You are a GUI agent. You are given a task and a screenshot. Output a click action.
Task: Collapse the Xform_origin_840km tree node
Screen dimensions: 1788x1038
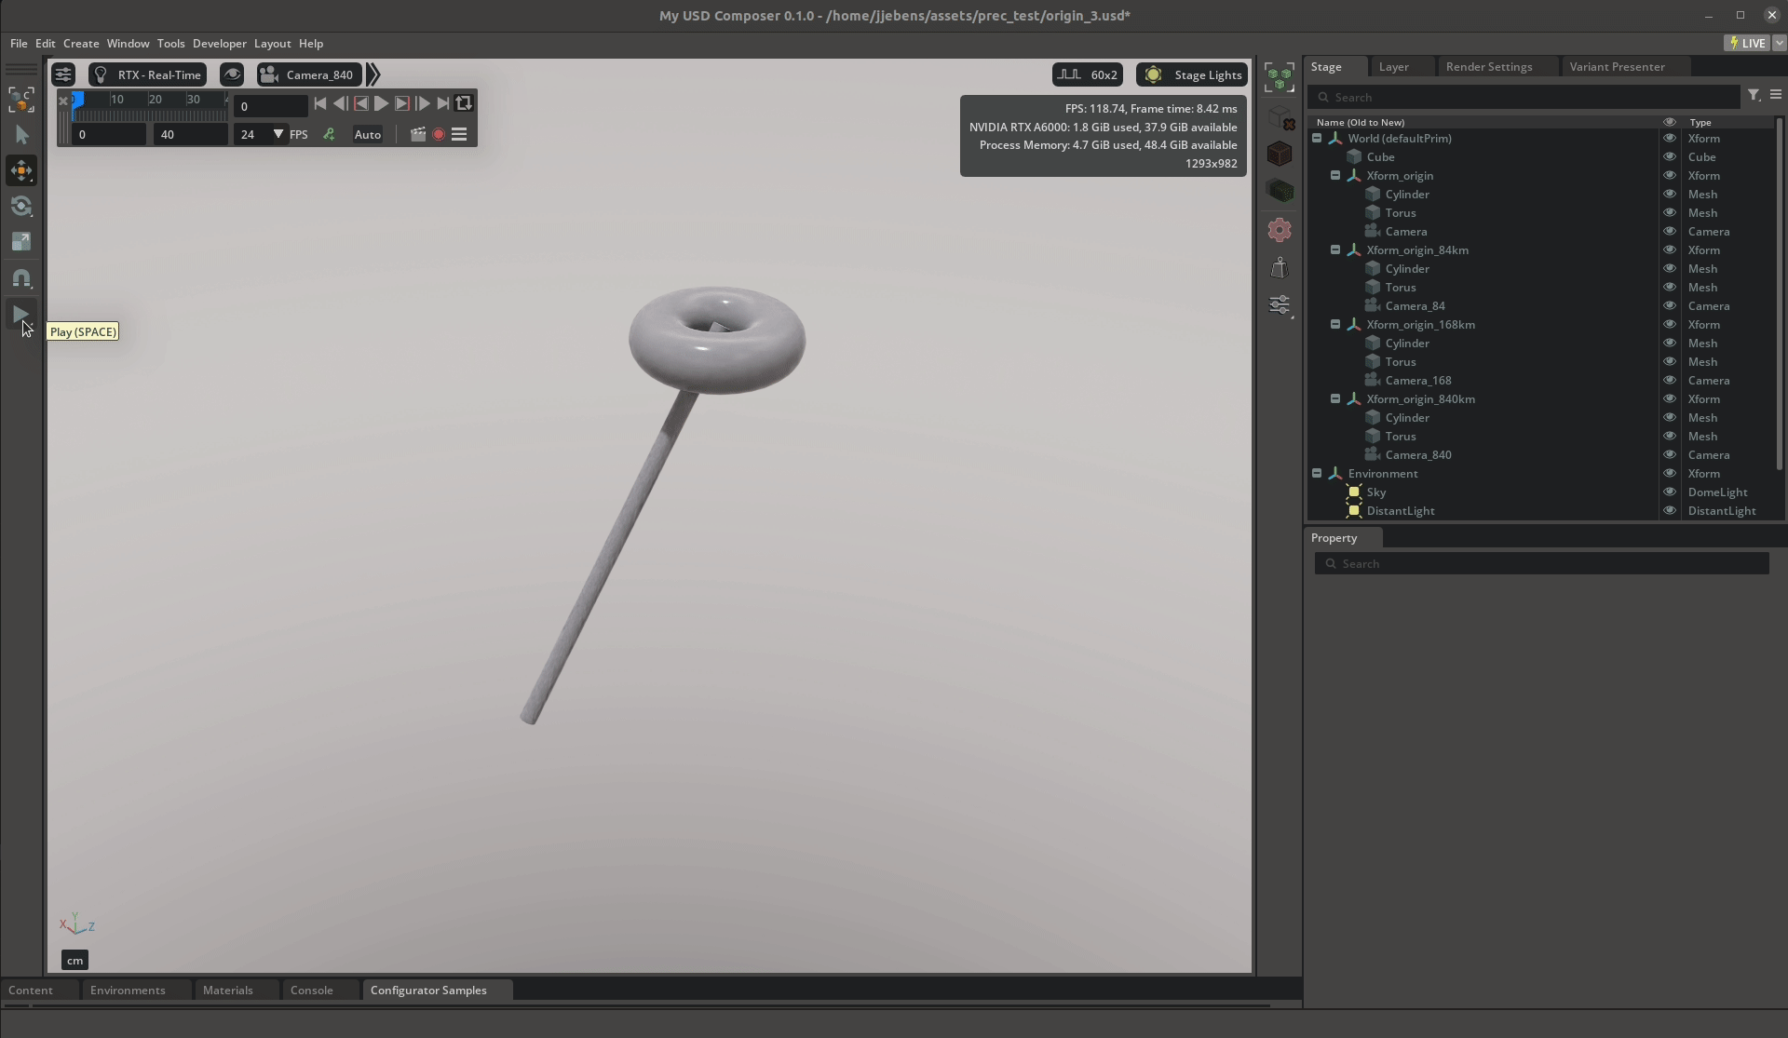(1335, 398)
